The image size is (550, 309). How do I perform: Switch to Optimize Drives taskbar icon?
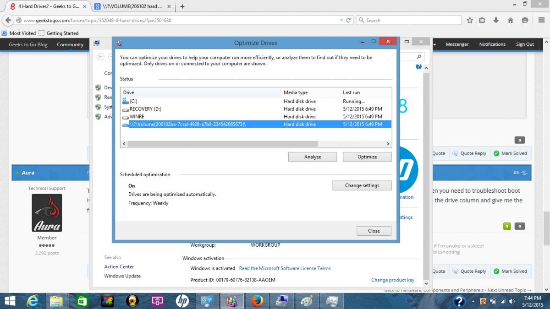232,301
